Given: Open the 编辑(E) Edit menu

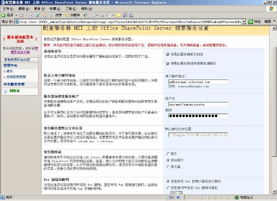Looking at the screenshot, I should pyautogui.click(x=24, y=9).
